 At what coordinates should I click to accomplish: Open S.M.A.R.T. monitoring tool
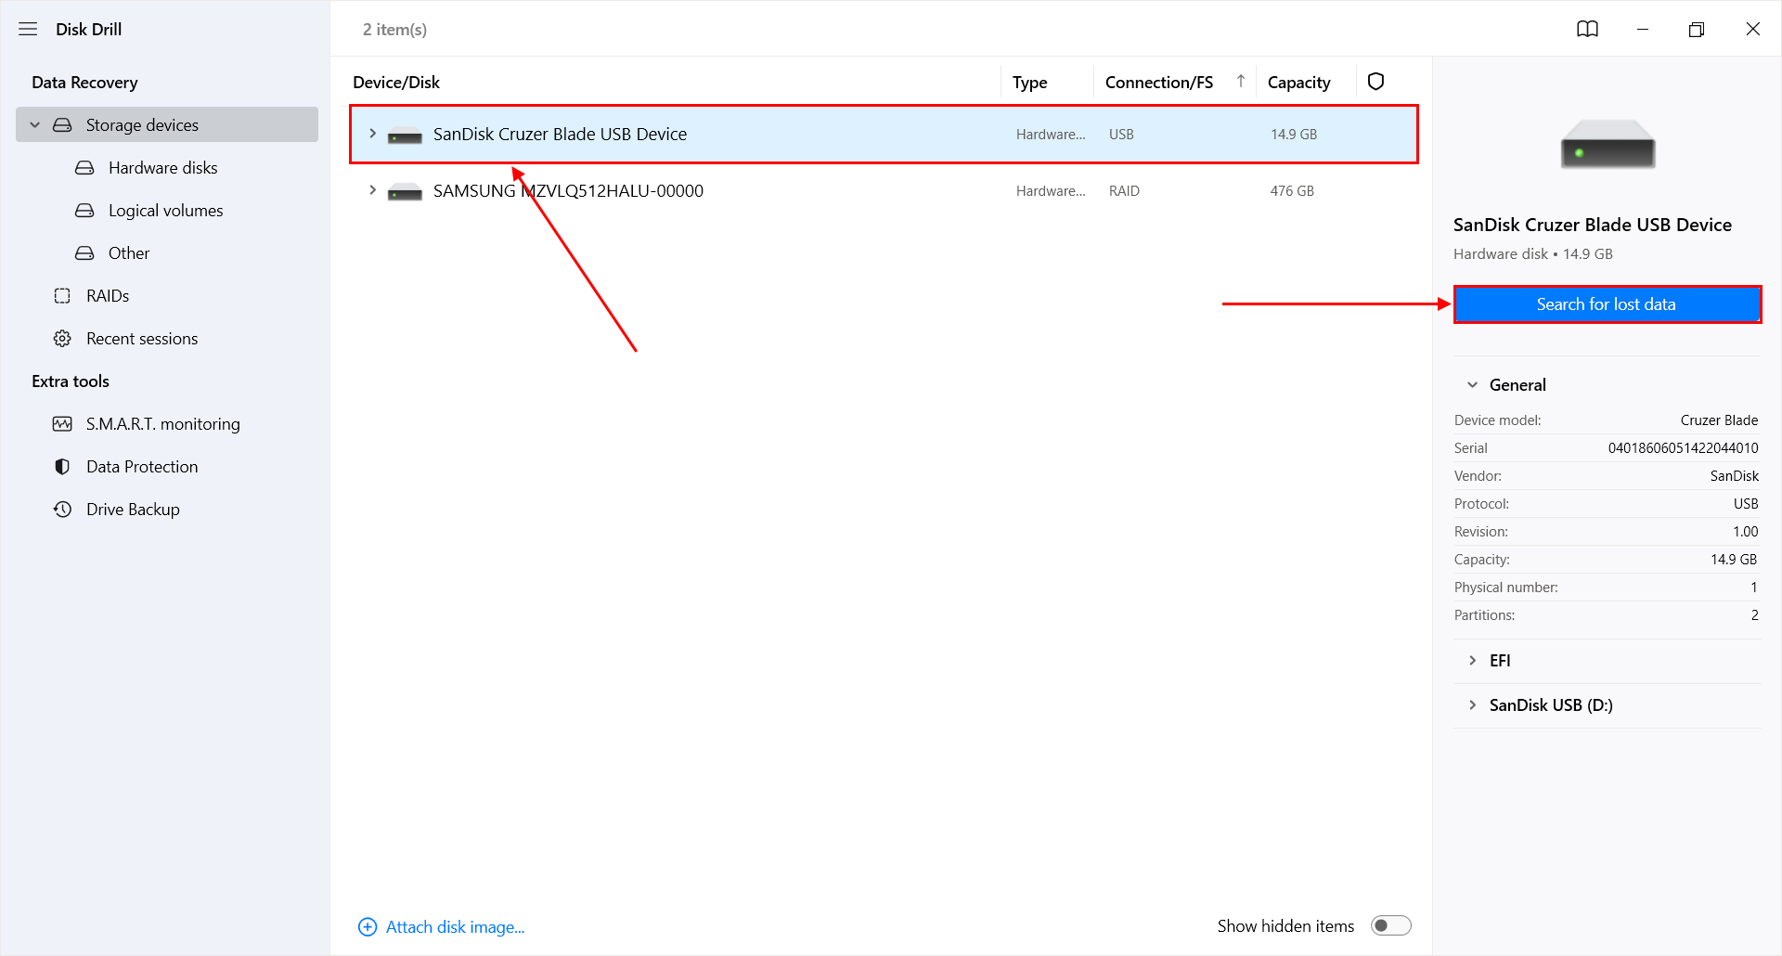(163, 424)
